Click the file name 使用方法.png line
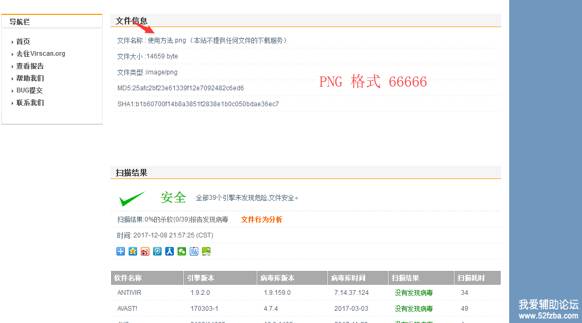 (203, 40)
